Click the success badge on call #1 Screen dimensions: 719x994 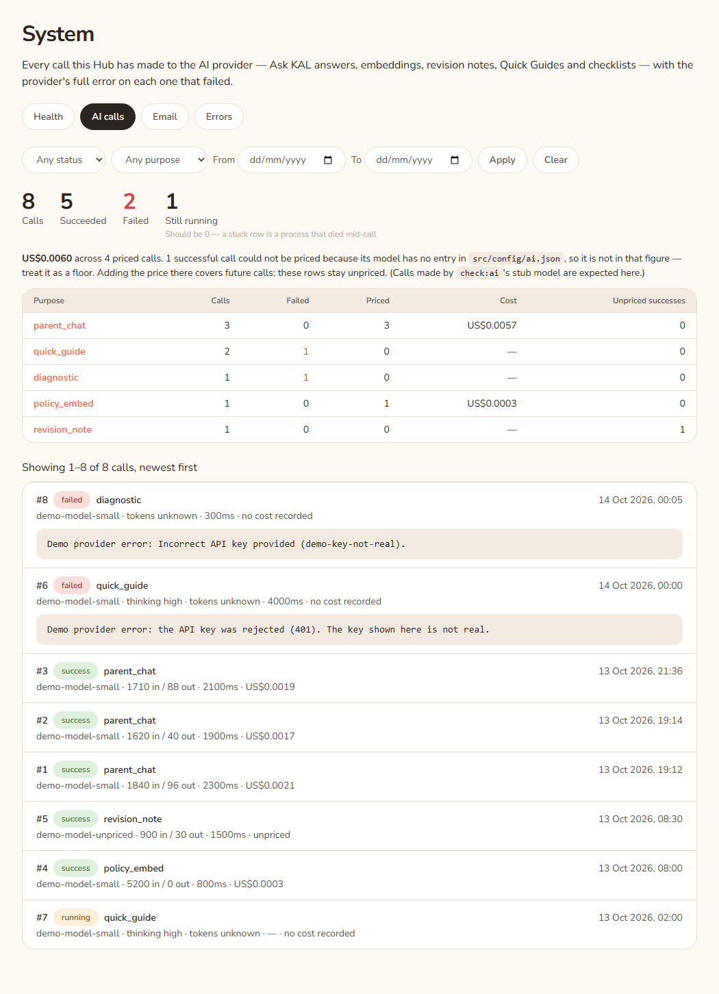76,770
